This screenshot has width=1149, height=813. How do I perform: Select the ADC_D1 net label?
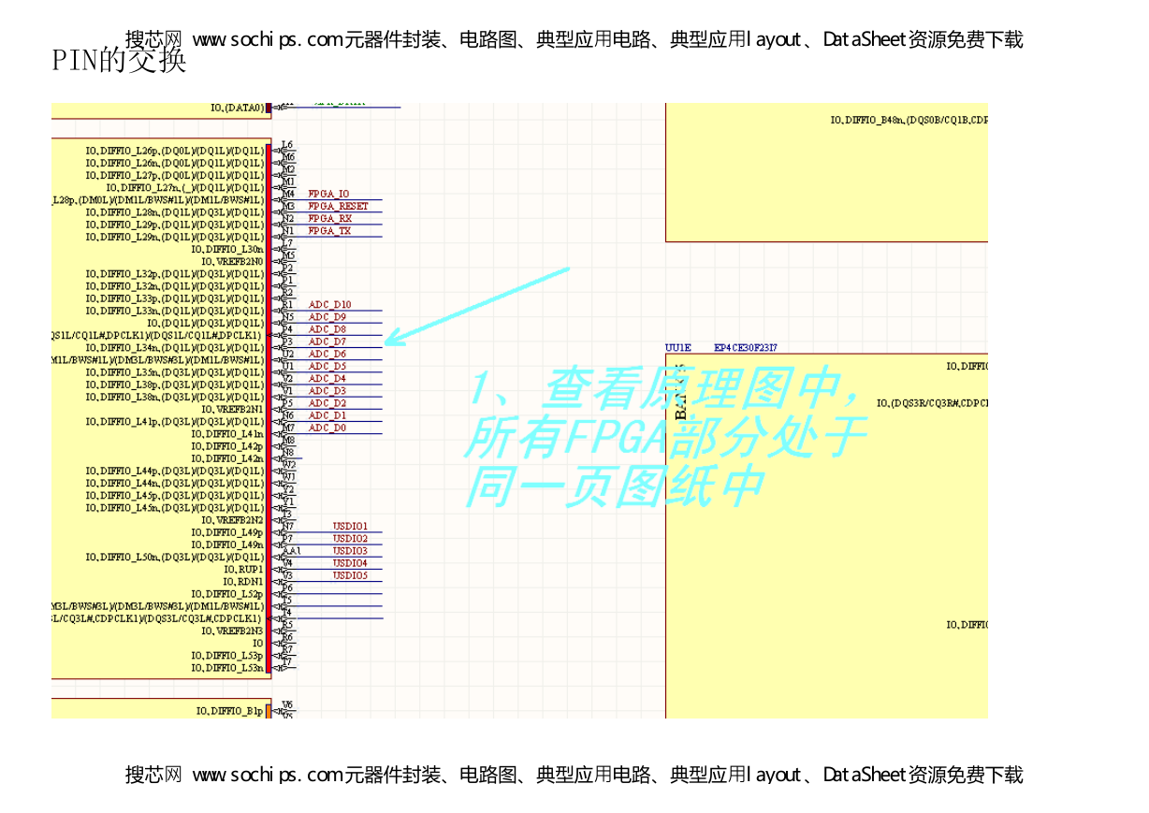(x=327, y=415)
